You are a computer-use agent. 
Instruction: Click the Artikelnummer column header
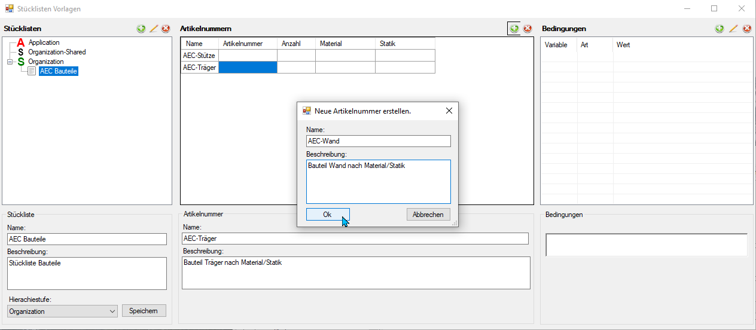point(248,44)
